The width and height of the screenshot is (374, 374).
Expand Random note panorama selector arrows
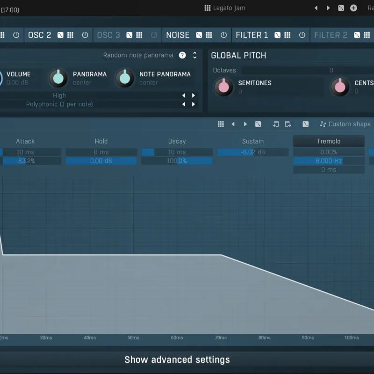pyautogui.click(x=194, y=55)
